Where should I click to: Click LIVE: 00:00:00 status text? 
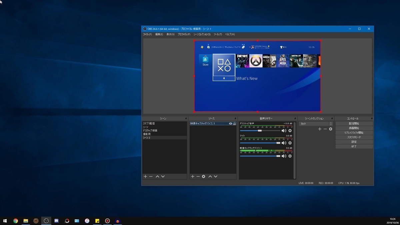(x=306, y=183)
